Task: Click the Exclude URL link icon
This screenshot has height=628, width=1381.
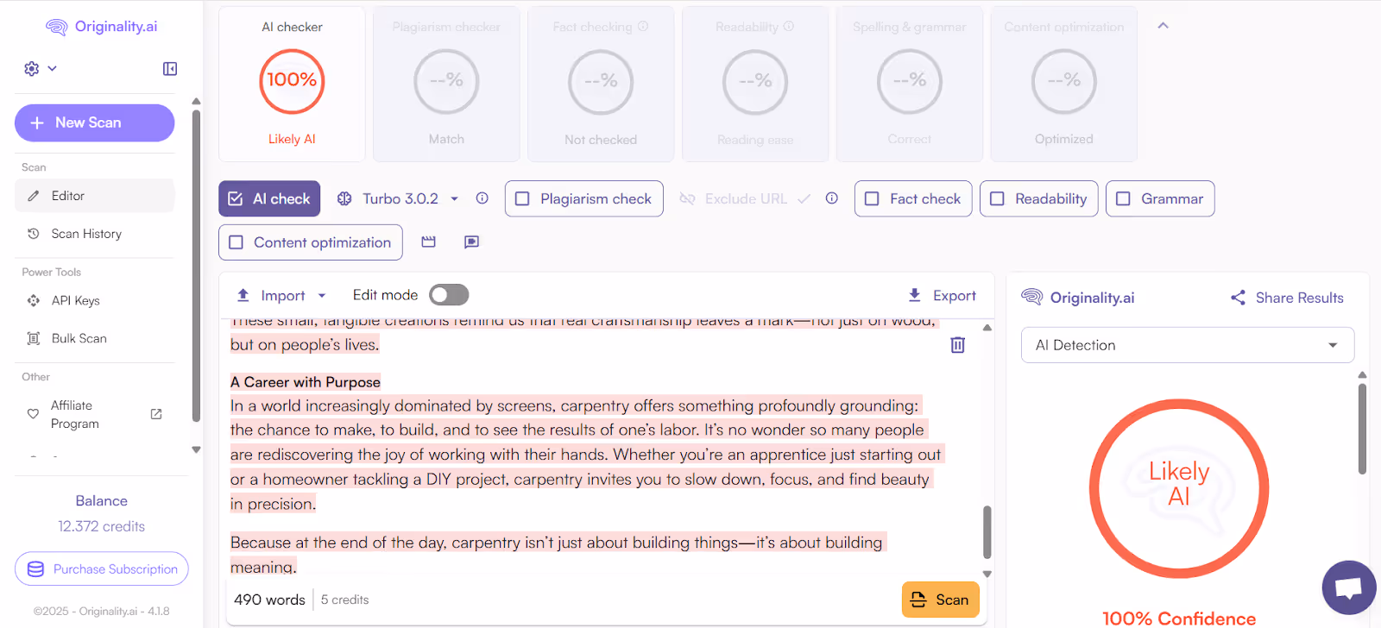Action: [688, 198]
